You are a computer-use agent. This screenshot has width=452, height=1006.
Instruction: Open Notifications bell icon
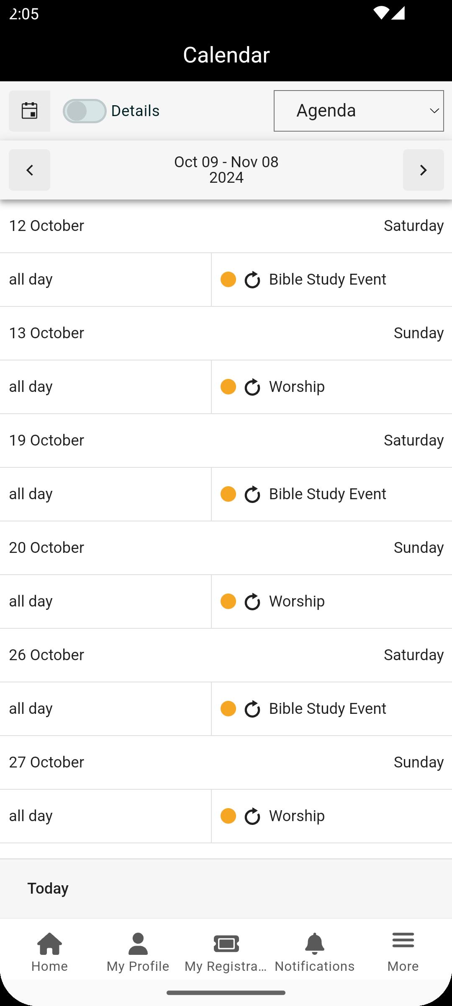[314, 944]
